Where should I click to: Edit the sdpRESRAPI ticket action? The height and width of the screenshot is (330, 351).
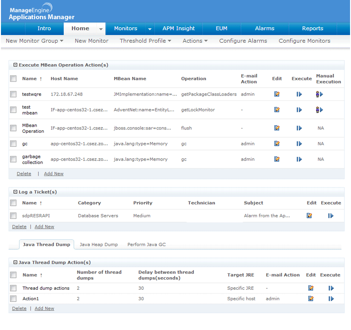point(309,216)
